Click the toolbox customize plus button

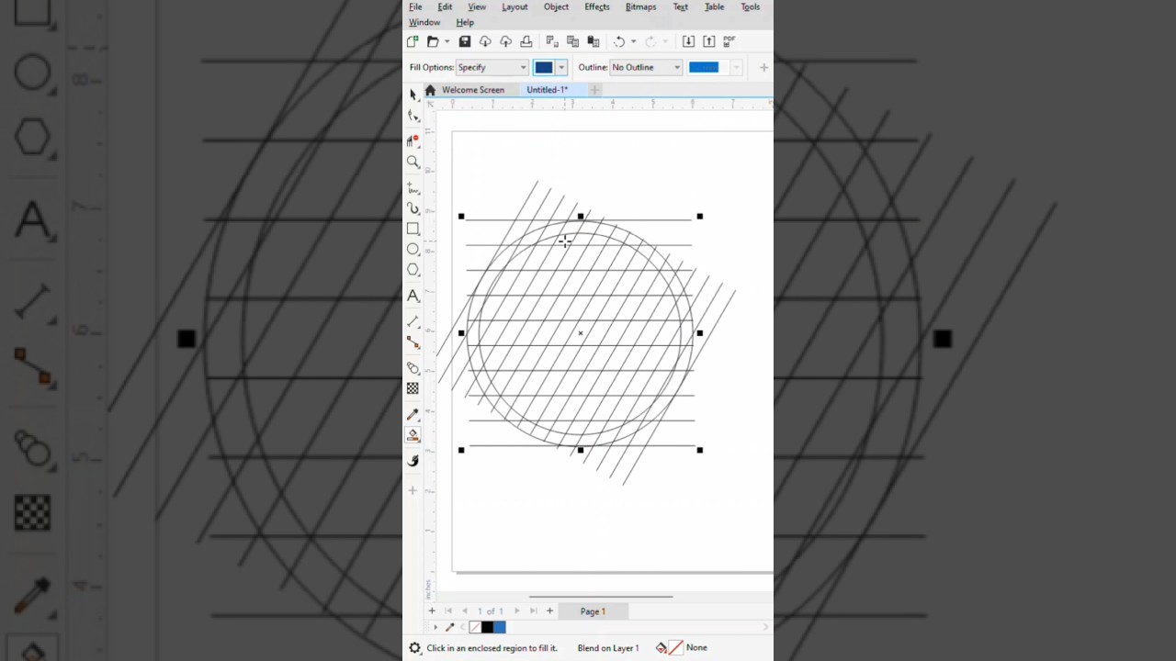coord(413,490)
